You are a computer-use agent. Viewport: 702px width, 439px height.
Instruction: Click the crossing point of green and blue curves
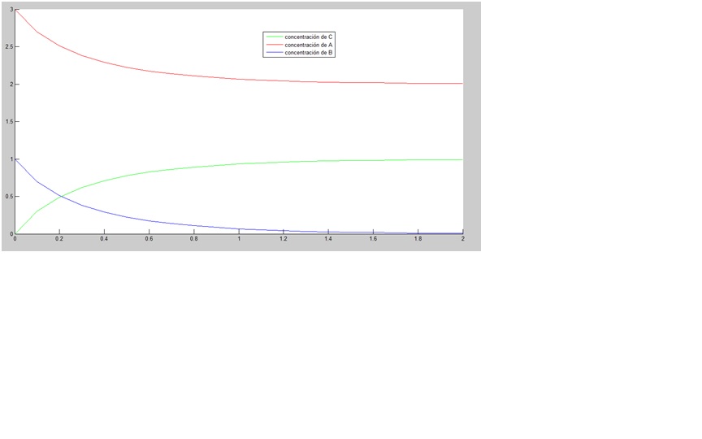[x=61, y=197]
